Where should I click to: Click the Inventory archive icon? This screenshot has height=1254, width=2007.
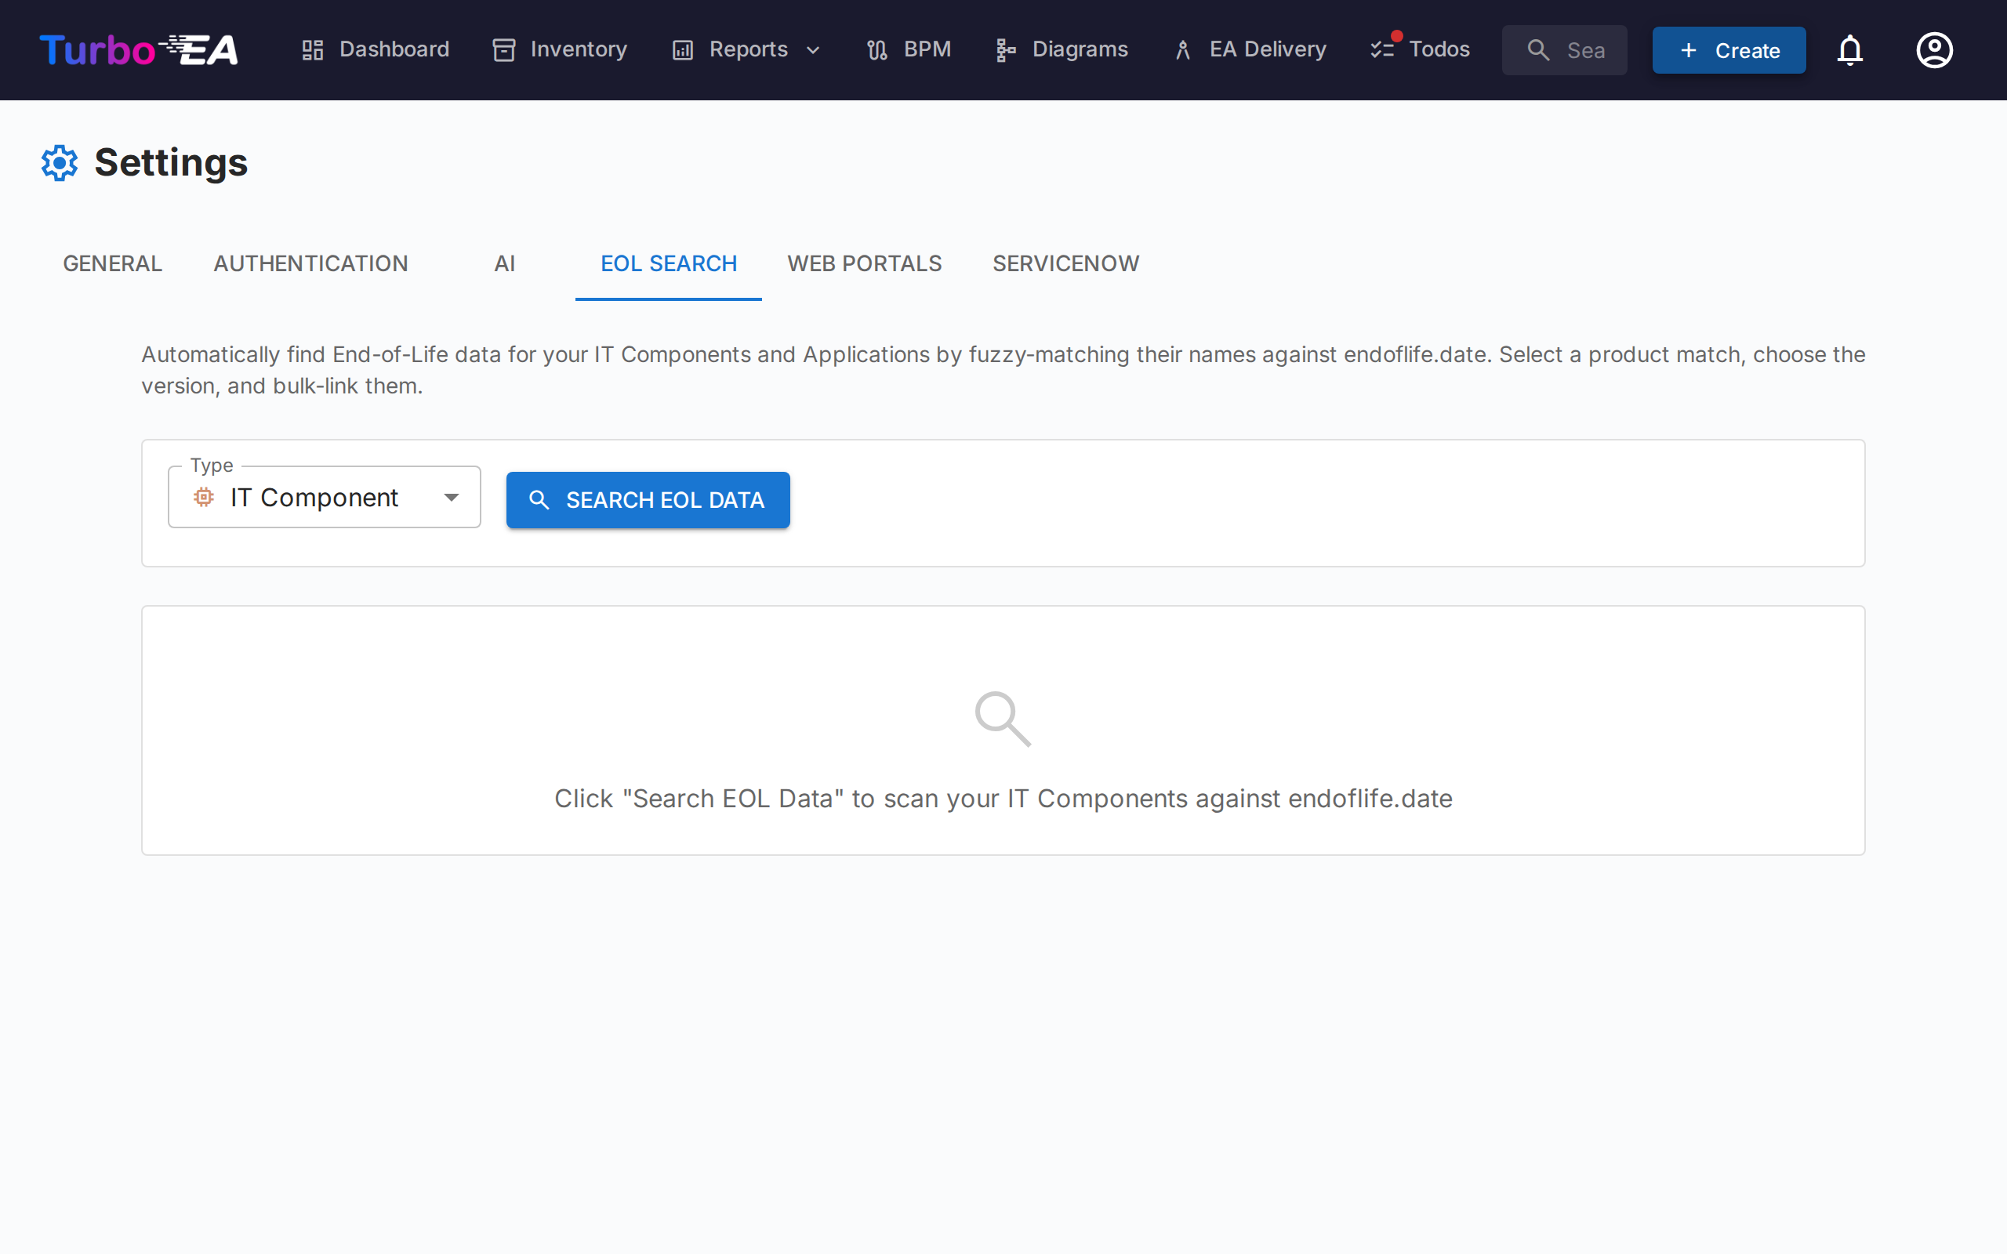pyautogui.click(x=504, y=49)
